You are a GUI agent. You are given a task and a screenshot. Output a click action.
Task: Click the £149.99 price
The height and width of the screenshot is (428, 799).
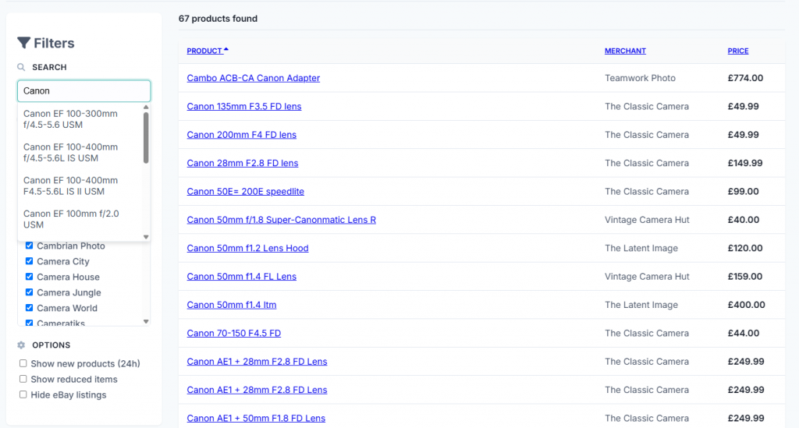tap(745, 164)
